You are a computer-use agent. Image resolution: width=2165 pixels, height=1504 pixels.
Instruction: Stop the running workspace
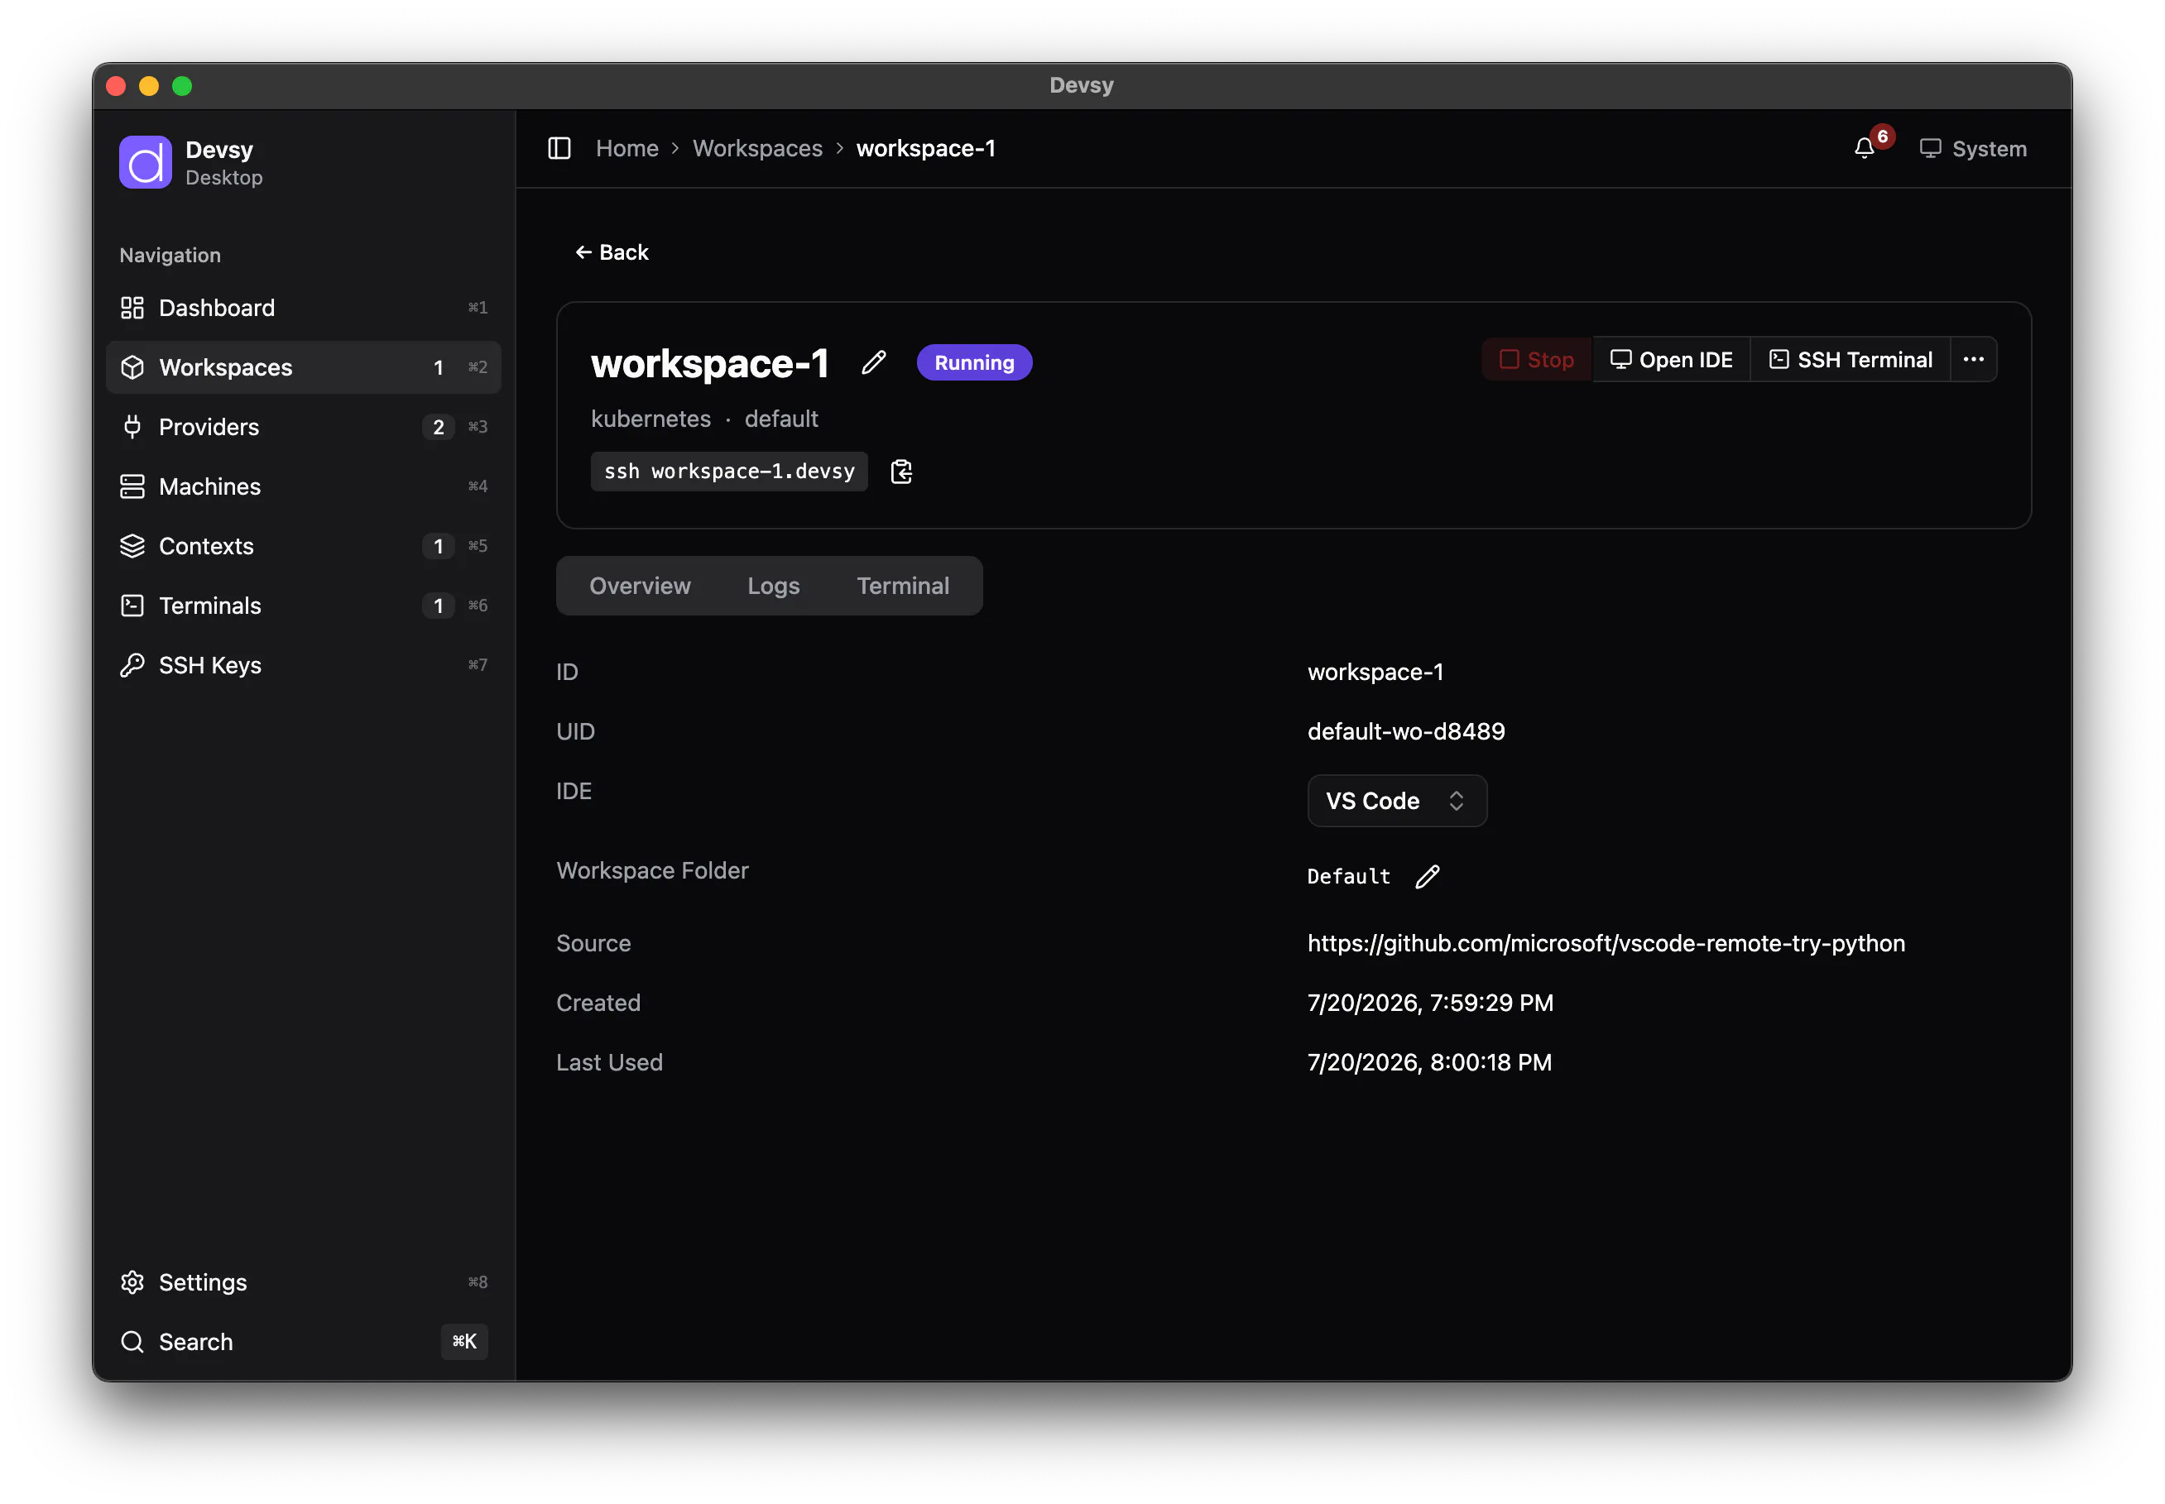click(x=1536, y=359)
